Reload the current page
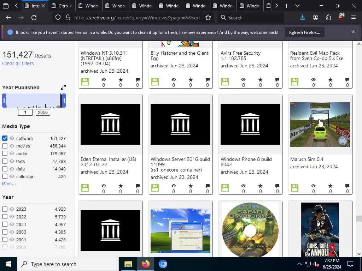Viewport: 362px width, 271px height. (x=34, y=18)
